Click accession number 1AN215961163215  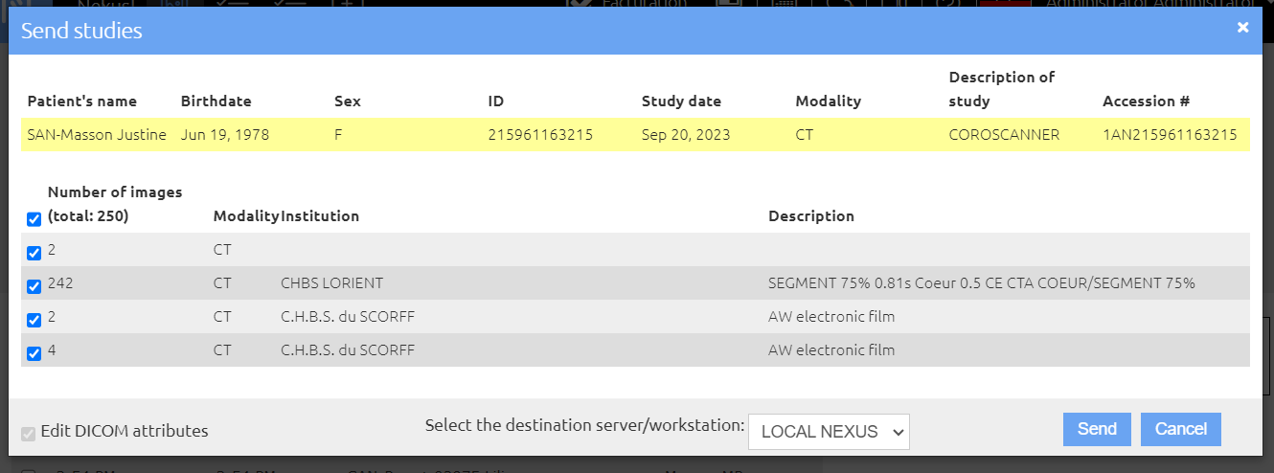point(1170,135)
